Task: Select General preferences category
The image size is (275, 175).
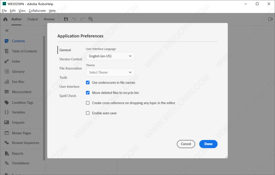Action: point(65,50)
